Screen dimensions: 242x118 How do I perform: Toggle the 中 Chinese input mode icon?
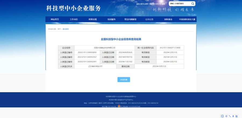coord(226,116)
